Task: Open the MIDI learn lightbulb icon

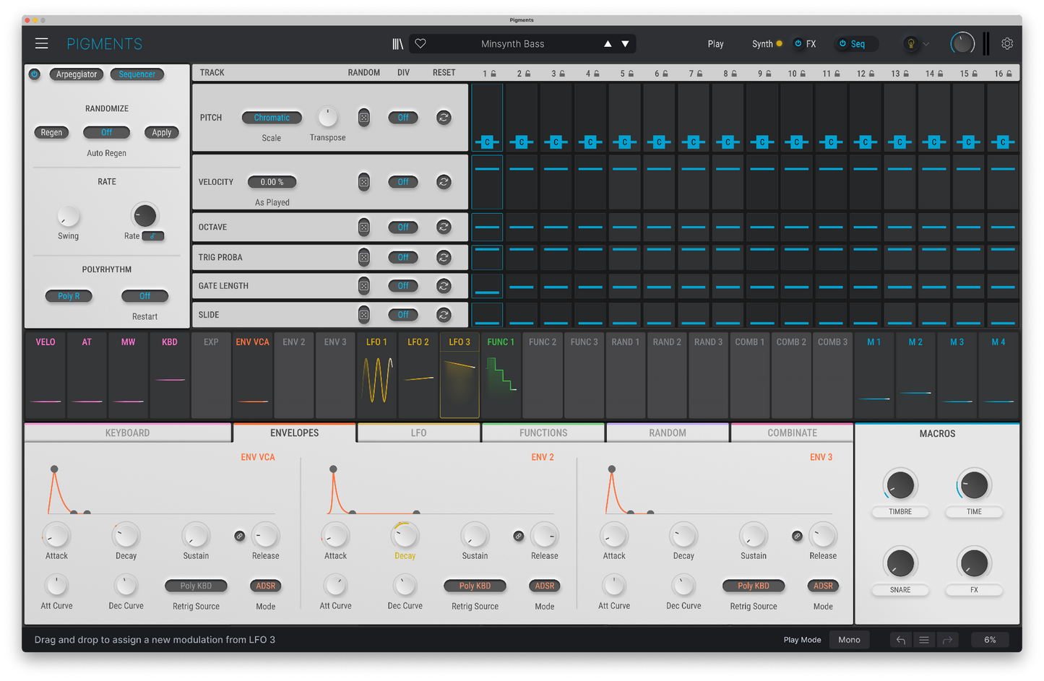Action: [911, 43]
